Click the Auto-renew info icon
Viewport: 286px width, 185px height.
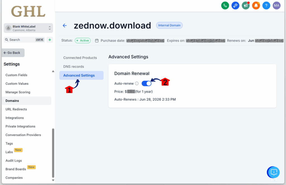pos(137,84)
